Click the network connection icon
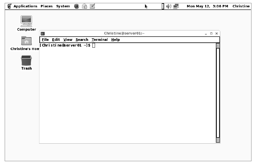The image size is (255, 165). coord(176,6)
